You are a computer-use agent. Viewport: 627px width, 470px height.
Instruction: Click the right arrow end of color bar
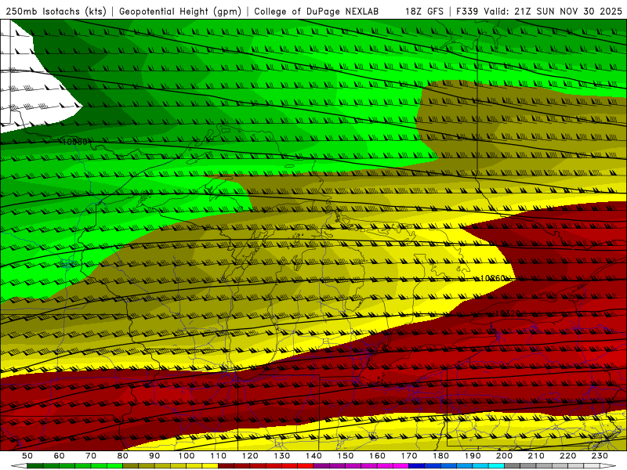pyautogui.click(x=608, y=466)
